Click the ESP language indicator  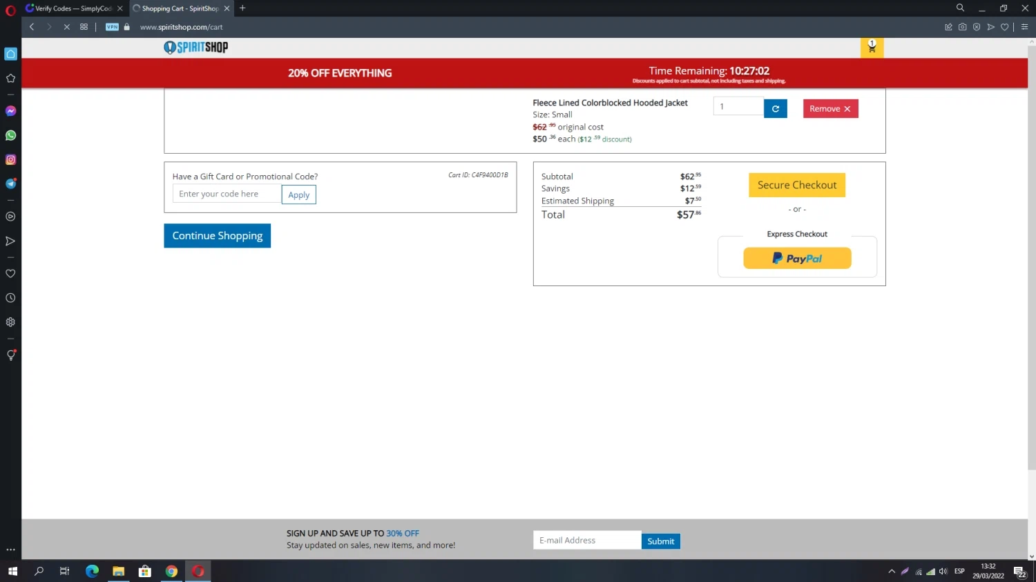click(x=959, y=571)
